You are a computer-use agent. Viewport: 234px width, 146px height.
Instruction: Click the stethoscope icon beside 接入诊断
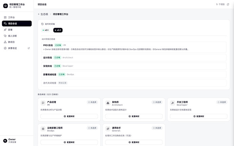5,36
